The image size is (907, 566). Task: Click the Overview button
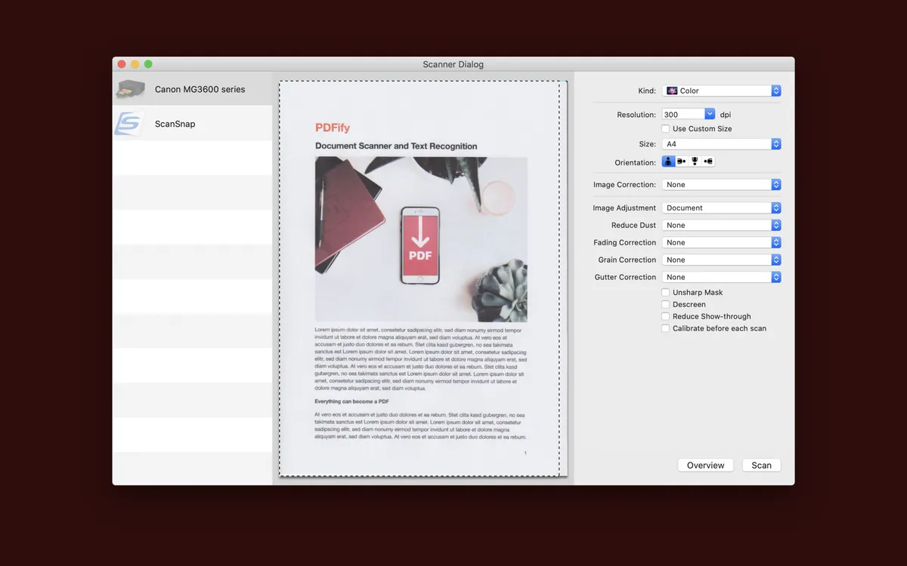pos(706,466)
